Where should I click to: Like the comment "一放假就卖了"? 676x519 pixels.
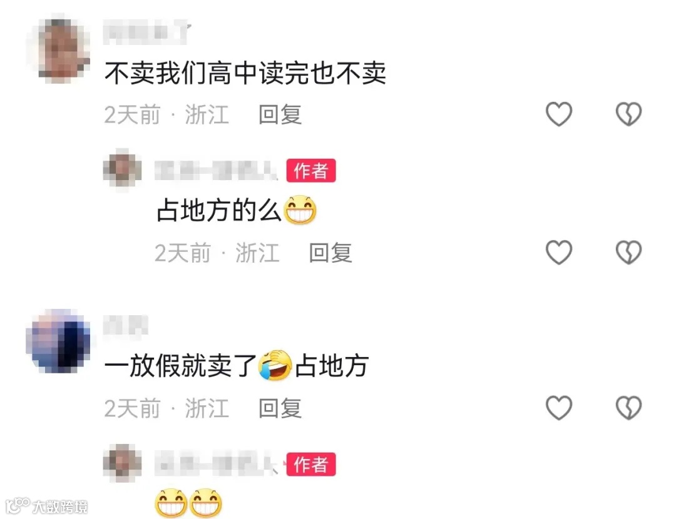coord(559,408)
